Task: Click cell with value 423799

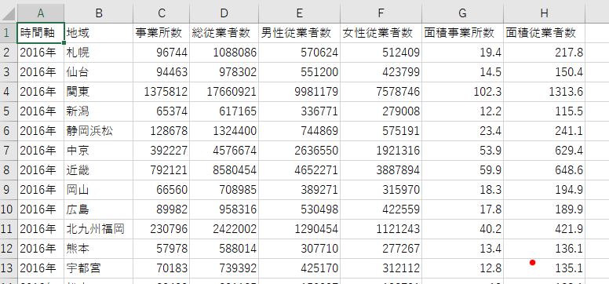Action: pos(381,72)
